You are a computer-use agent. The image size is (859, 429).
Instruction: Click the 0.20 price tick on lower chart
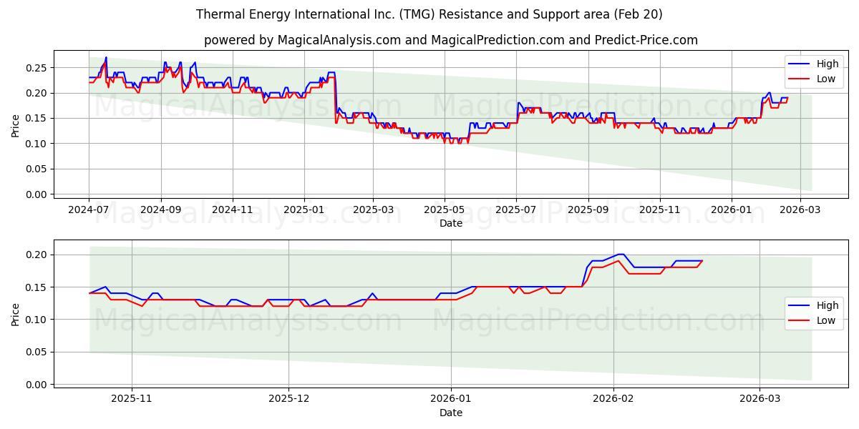tap(37, 255)
